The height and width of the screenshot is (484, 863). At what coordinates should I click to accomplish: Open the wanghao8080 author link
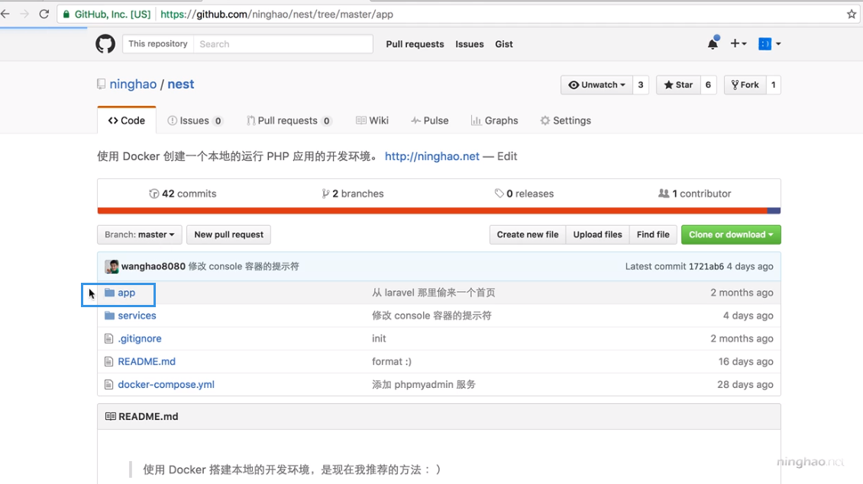pos(153,267)
